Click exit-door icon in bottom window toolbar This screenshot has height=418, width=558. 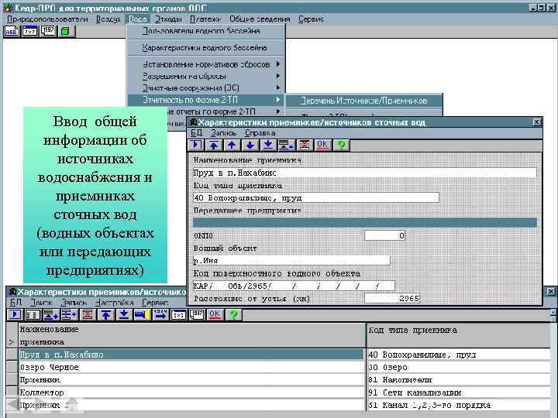(x=15, y=314)
